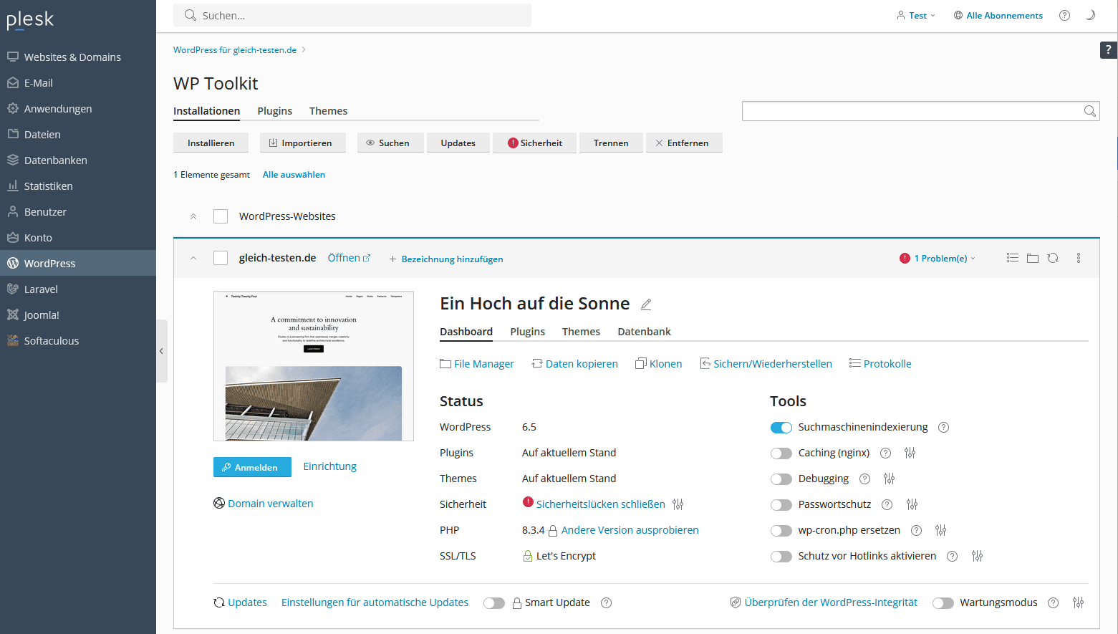
Task: Enable the Debugging toggle
Action: [x=781, y=479]
